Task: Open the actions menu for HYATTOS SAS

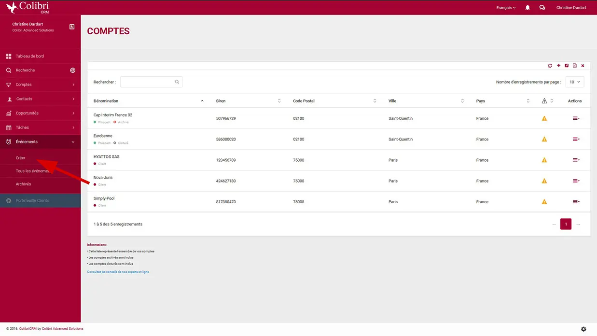Action: [x=576, y=160]
